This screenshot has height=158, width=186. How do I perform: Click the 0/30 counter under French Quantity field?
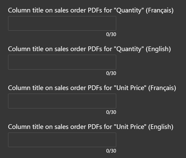tap(111, 35)
